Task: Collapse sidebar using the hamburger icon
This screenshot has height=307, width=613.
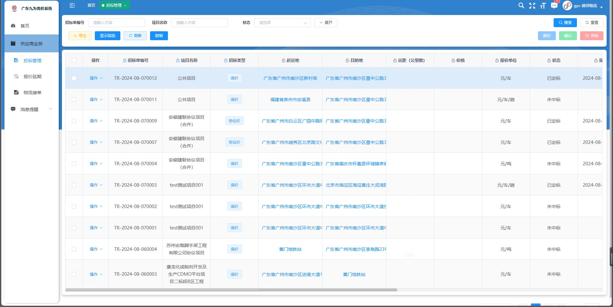Action: tap(72, 5)
